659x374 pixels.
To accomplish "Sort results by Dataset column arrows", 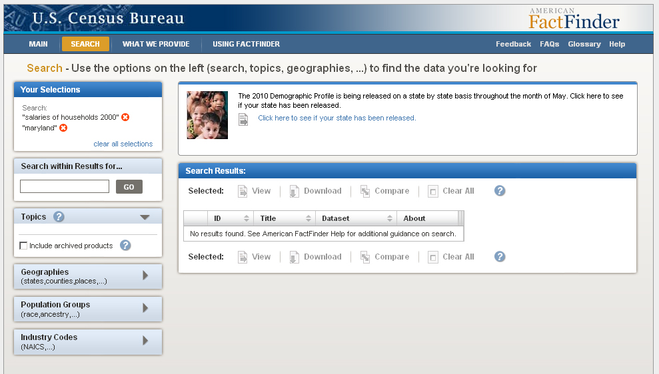I will point(390,218).
